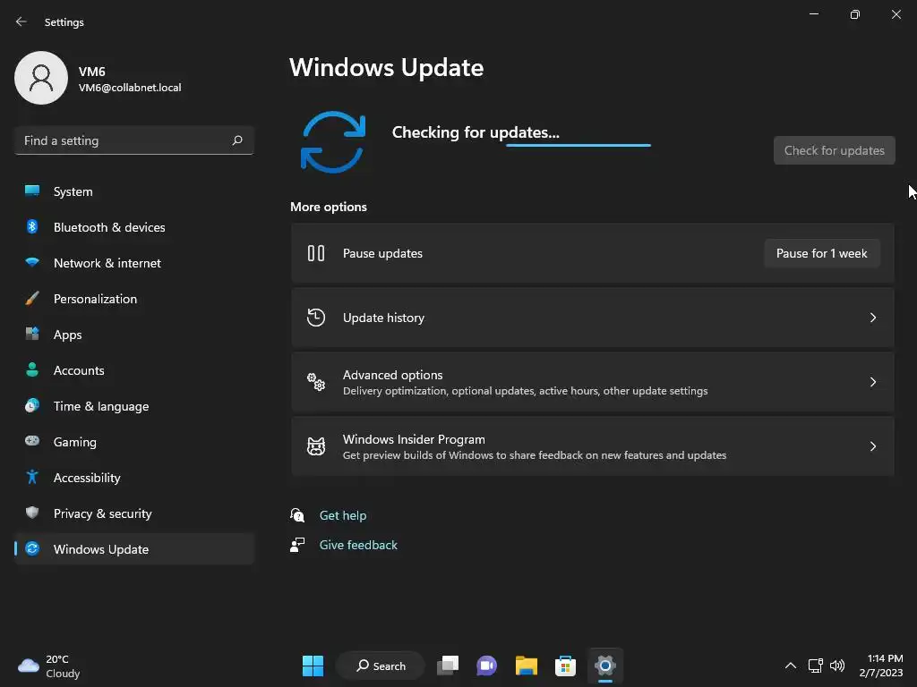917x687 pixels.
Task: Select Accounts in the sidebar
Action: pyautogui.click(x=79, y=370)
